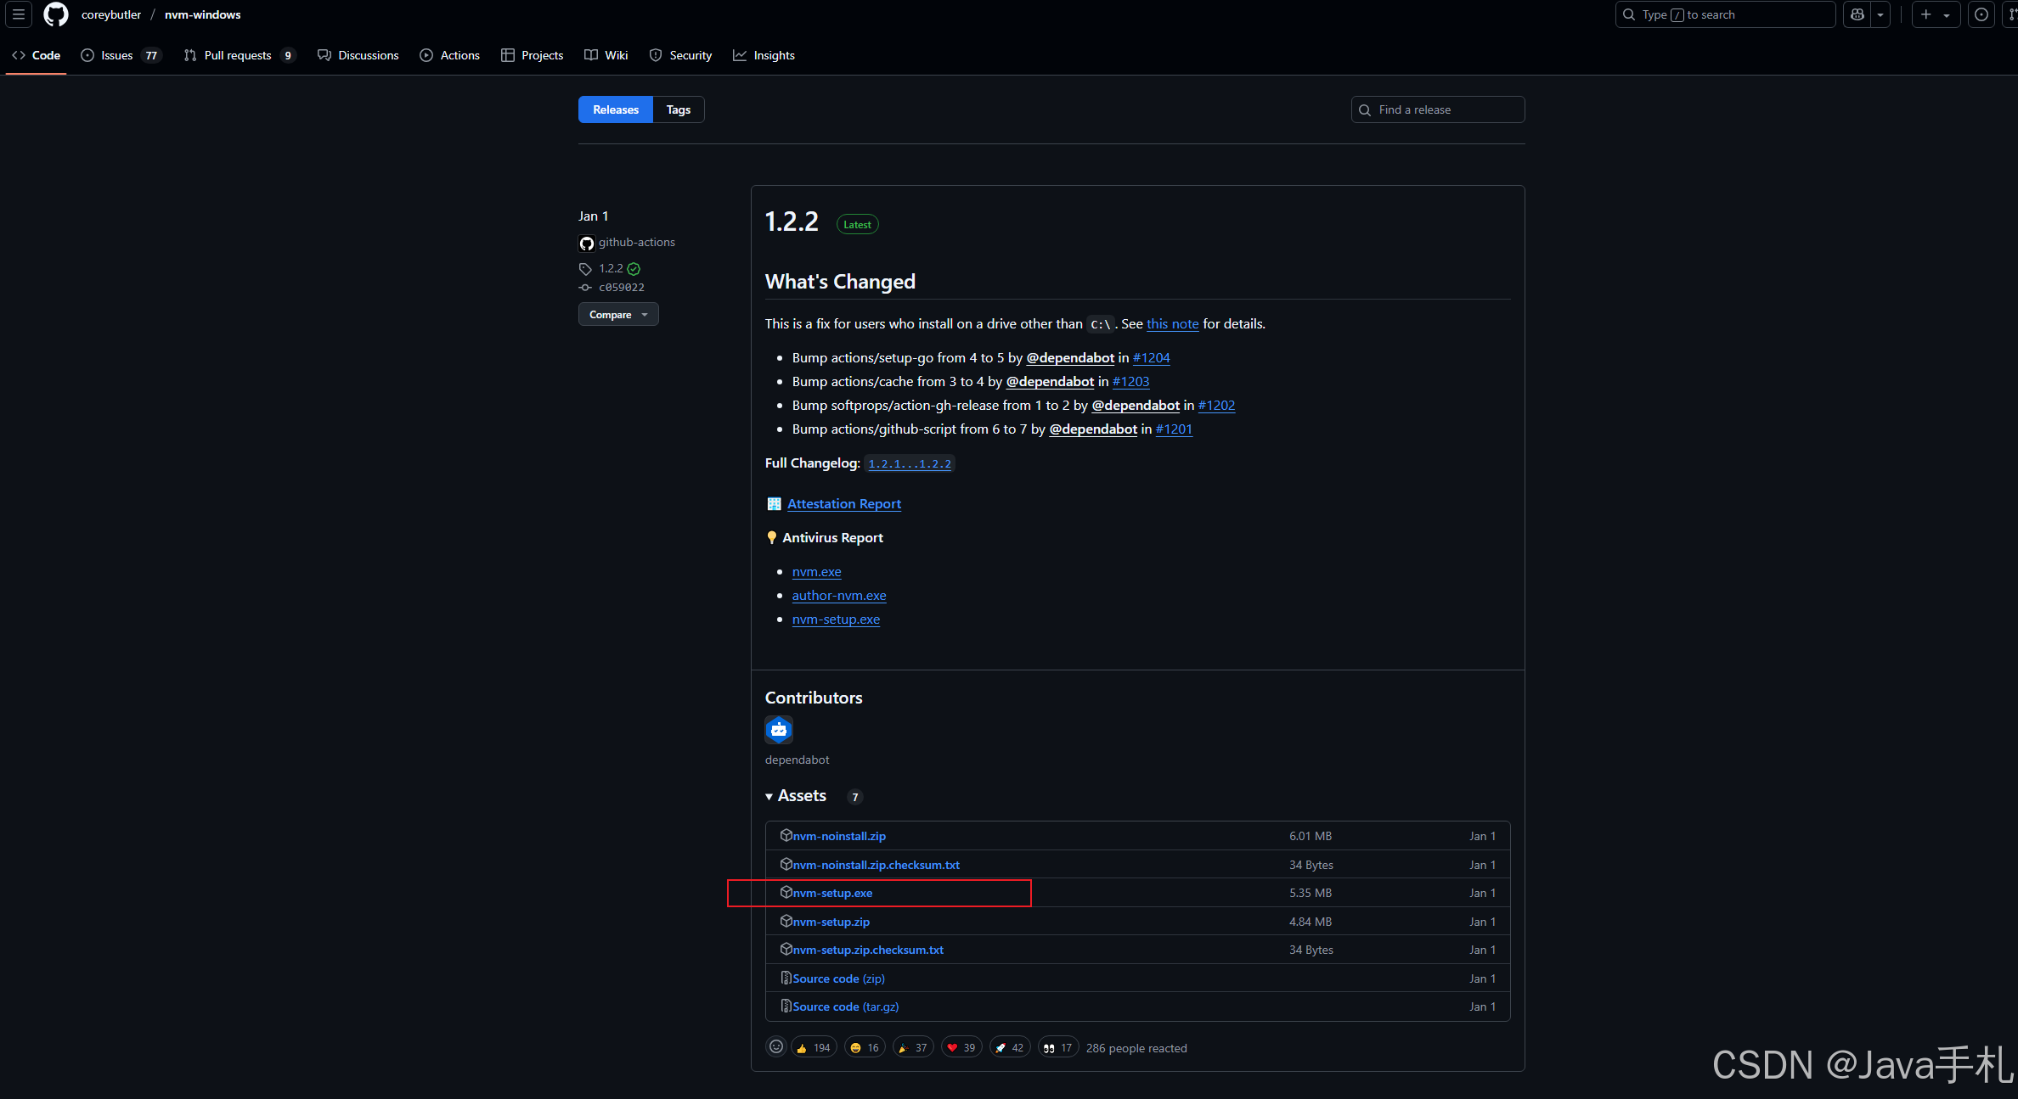
Task: Toggle the heart reaction (39)
Action: click(961, 1047)
